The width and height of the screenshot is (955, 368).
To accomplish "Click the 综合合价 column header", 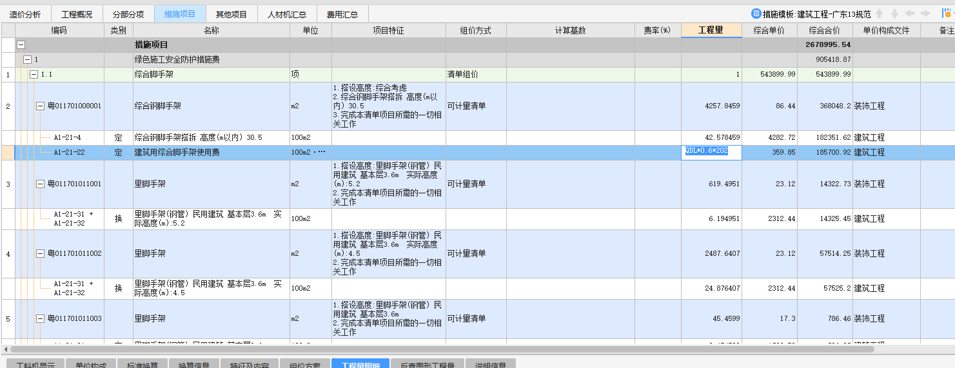I will tap(825, 31).
